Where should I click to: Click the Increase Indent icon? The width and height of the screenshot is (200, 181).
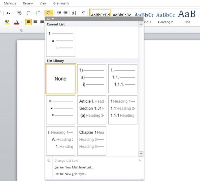tap(66, 13)
